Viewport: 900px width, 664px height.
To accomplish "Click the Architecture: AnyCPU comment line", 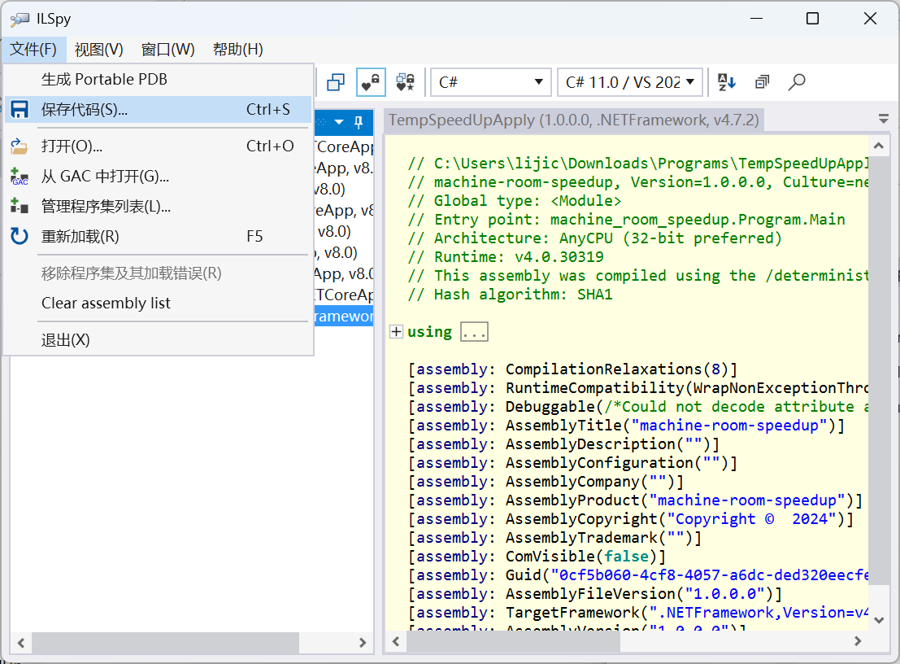I will click(594, 238).
